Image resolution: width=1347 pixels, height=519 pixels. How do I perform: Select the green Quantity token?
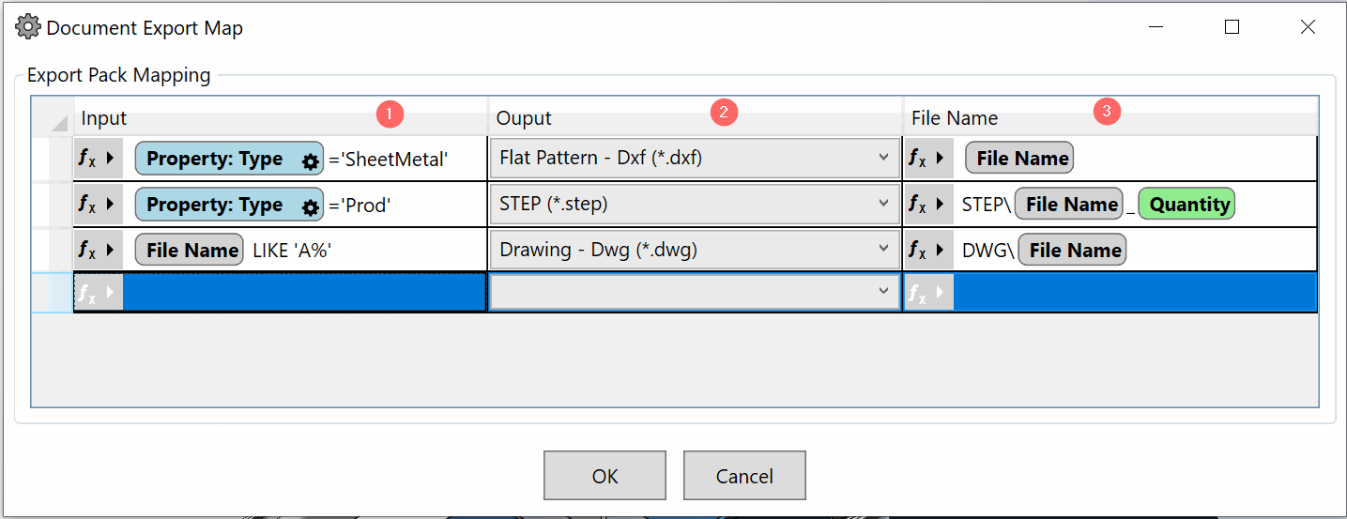[x=1189, y=205]
